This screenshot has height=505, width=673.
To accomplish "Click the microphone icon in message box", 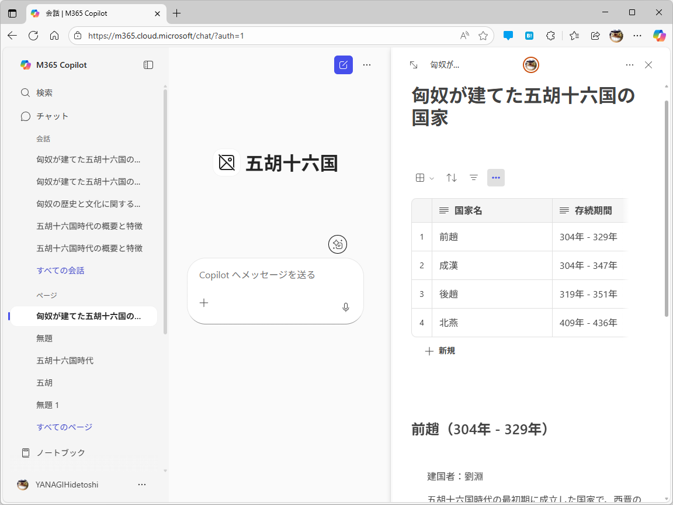I will coord(345,307).
